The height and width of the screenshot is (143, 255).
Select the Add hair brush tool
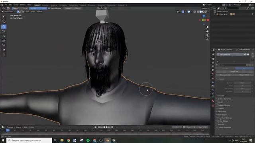(4, 36)
